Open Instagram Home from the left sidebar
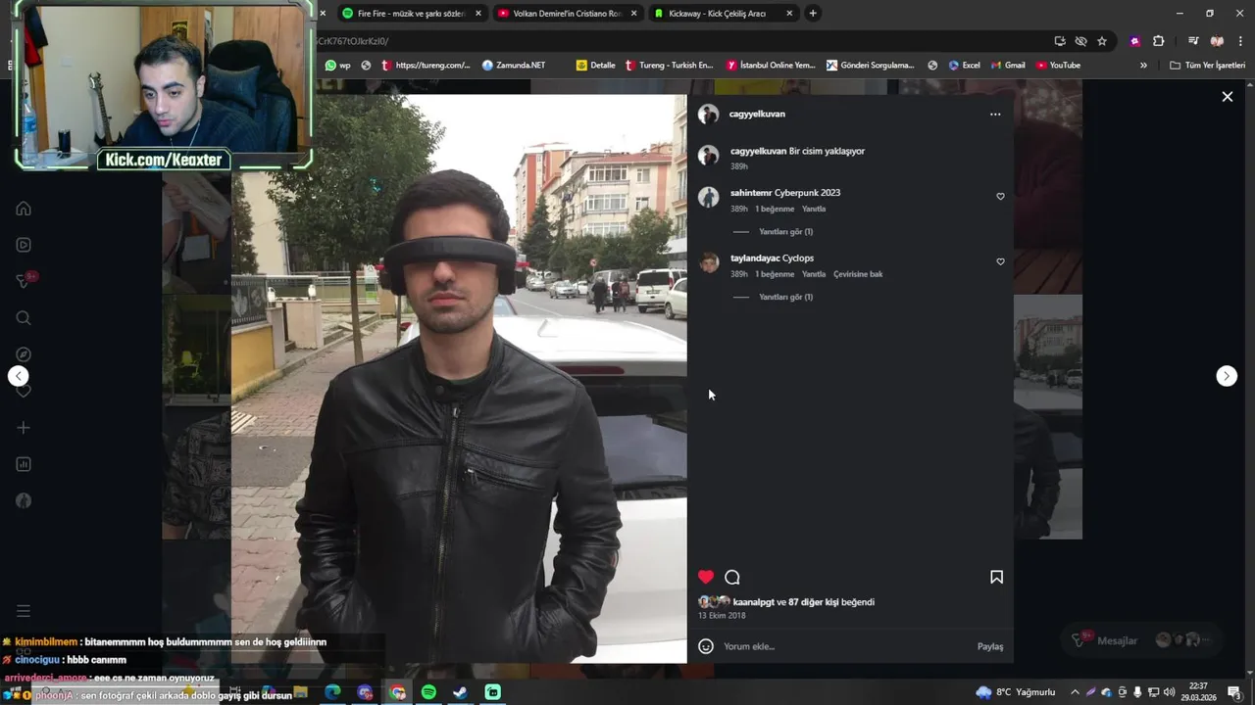The width and height of the screenshot is (1255, 705). [24, 208]
